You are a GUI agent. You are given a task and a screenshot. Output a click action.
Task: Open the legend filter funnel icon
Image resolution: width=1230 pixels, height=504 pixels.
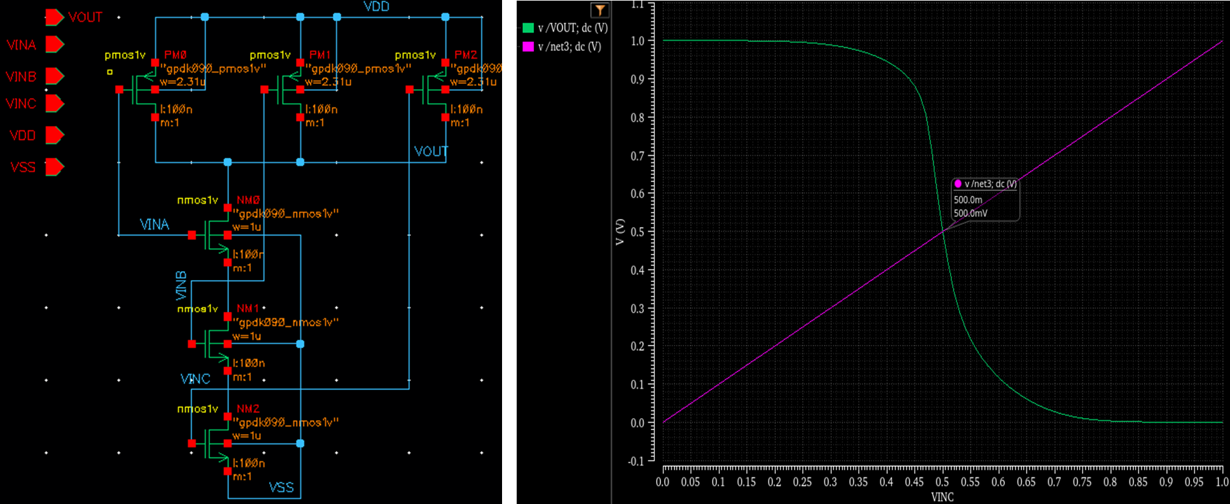click(x=599, y=10)
